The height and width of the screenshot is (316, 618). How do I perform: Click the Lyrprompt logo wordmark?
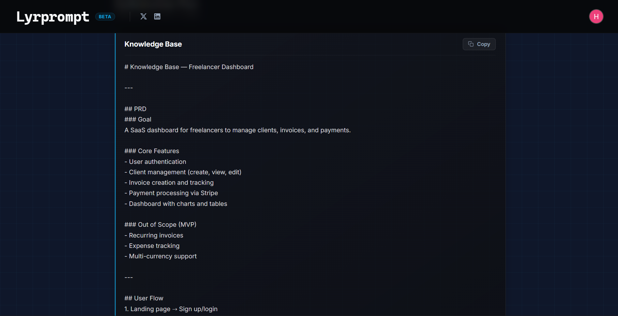[x=53, y=16]
